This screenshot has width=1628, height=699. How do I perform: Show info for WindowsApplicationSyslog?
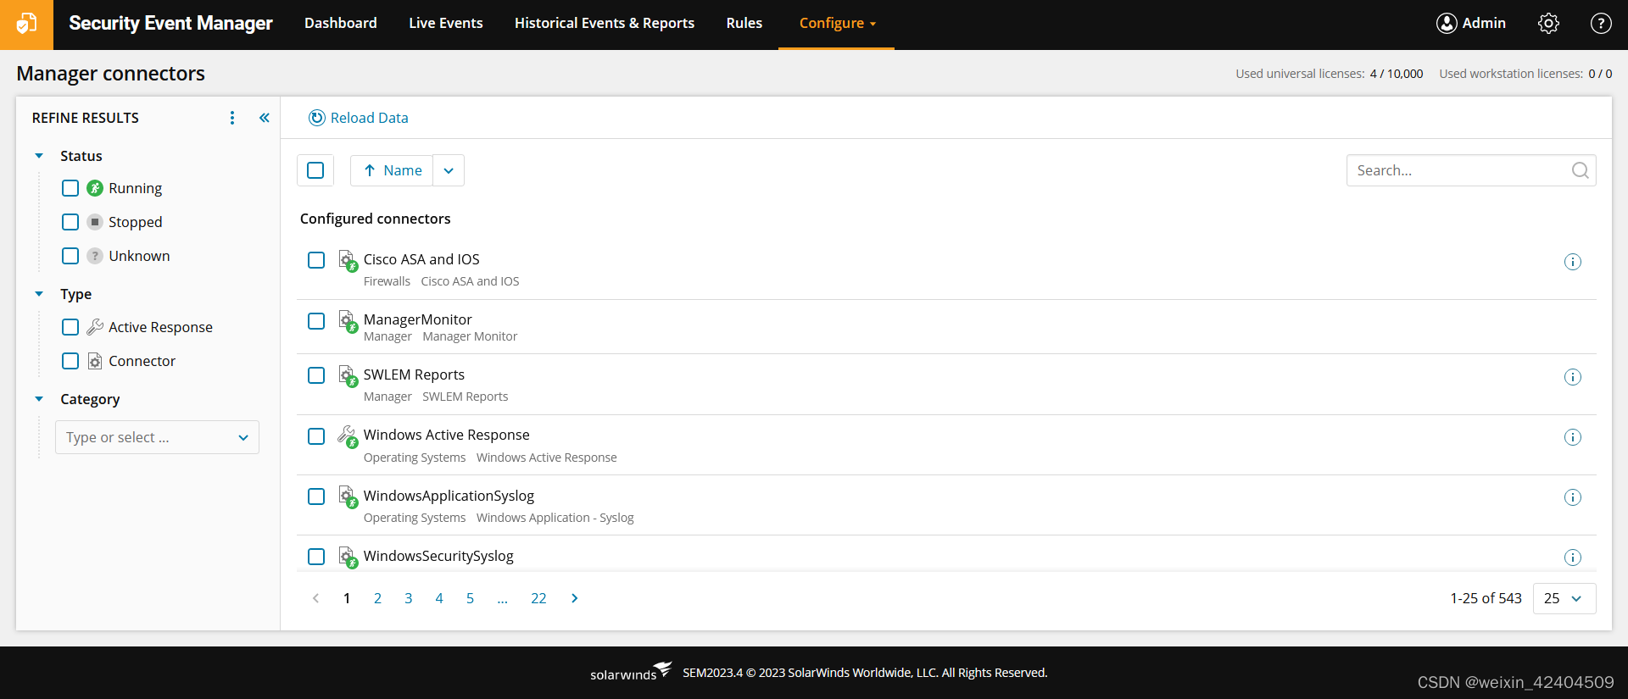pyautogui.click(x=1572, y=497)
